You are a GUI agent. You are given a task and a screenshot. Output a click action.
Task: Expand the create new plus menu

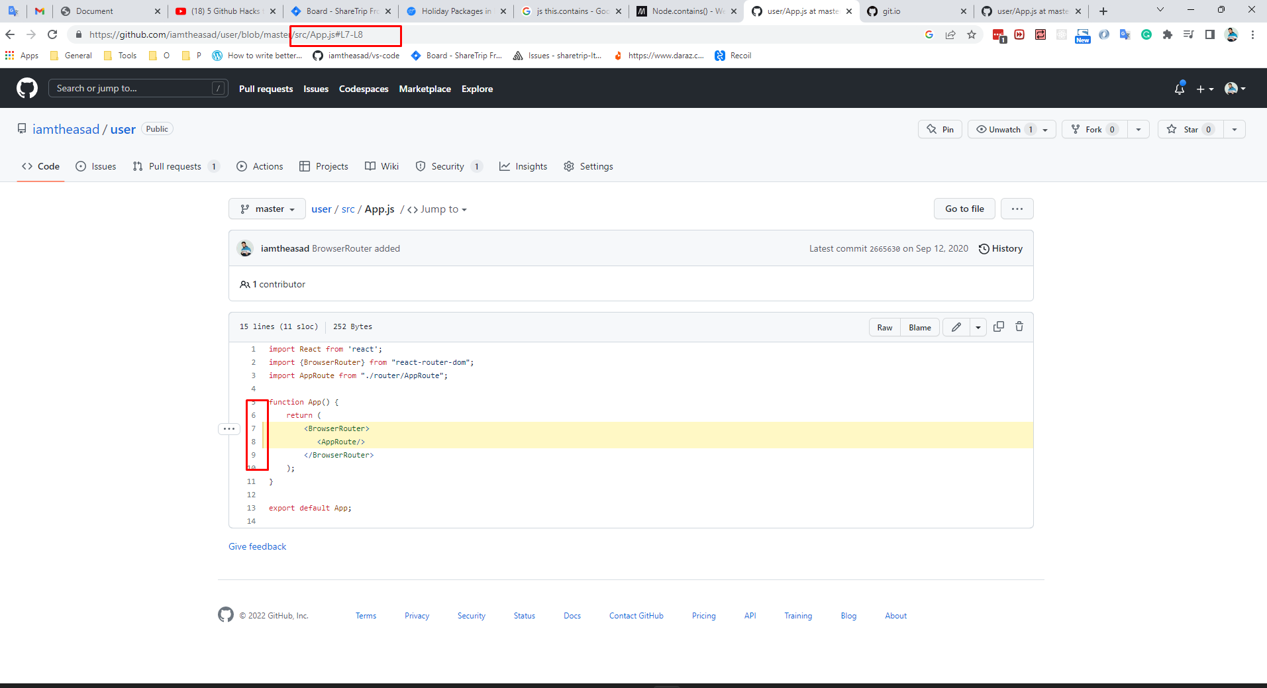[1204, 88]
